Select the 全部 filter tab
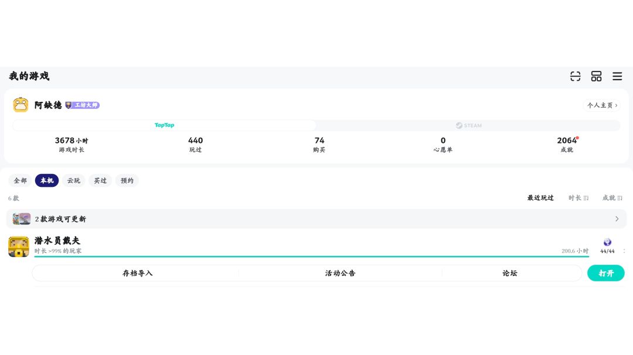Image resolution: width=633 pixels, height=355 pixels. [20, 180]
